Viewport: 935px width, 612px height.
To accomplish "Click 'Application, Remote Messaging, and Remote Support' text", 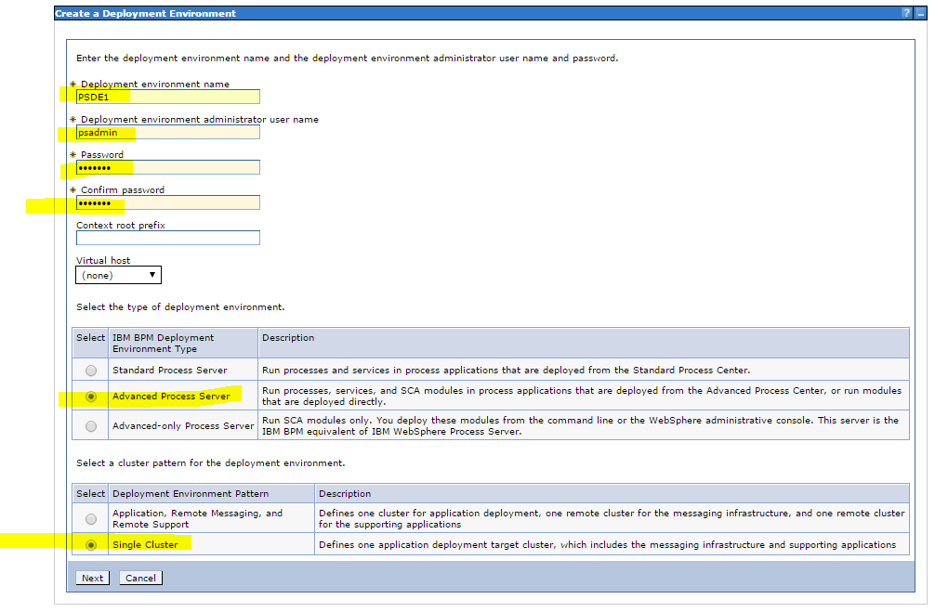I will [197, 518].
